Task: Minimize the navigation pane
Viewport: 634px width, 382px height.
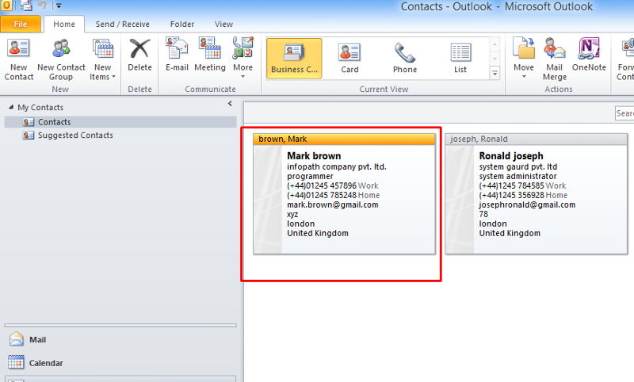Action: point(230,104)
